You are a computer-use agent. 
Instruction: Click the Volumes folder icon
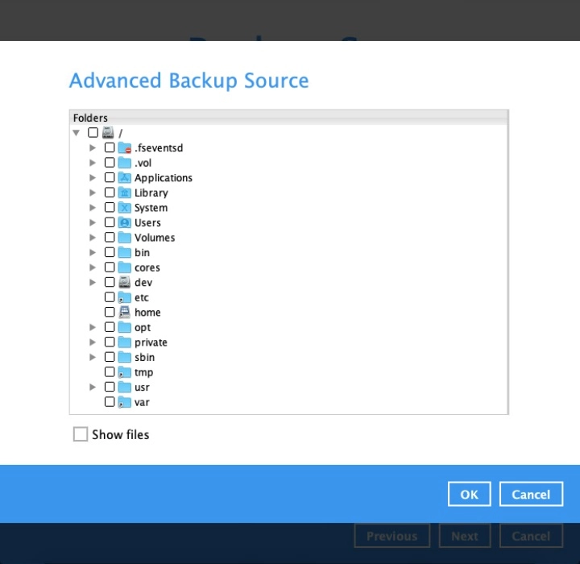pyautogui.click(x=125, y=237)
